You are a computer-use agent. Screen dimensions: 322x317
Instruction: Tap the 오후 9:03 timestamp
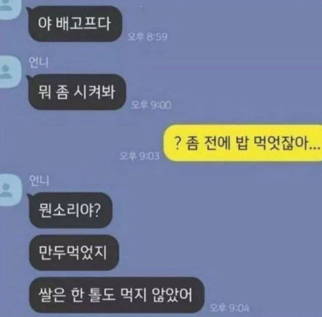[x=140, y=156]
